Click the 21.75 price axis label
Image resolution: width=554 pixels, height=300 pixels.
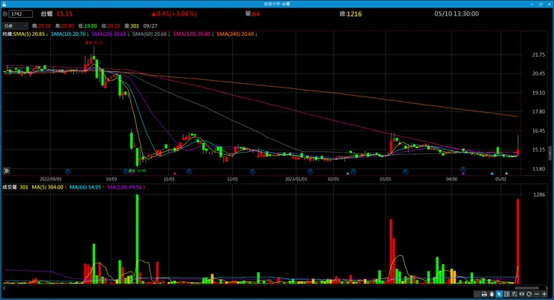[538, 55]
